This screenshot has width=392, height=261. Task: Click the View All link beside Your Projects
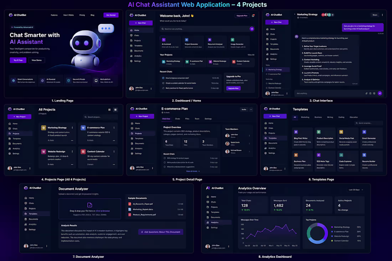point(251,55)
